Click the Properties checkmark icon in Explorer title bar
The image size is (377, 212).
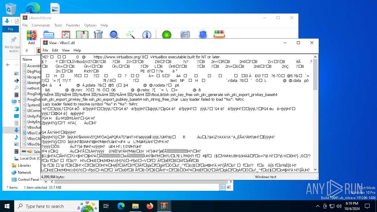coord(17,21)
